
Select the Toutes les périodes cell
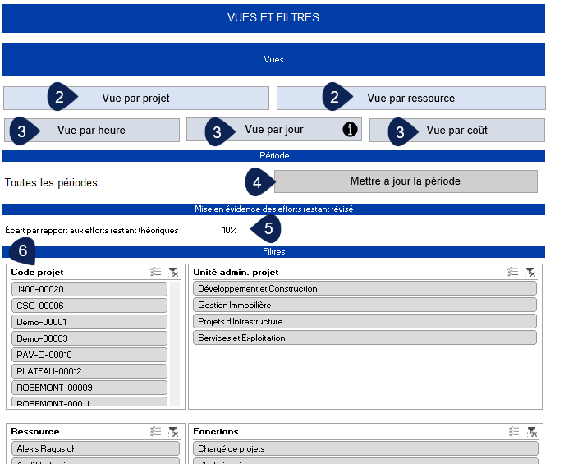[51, 182]
